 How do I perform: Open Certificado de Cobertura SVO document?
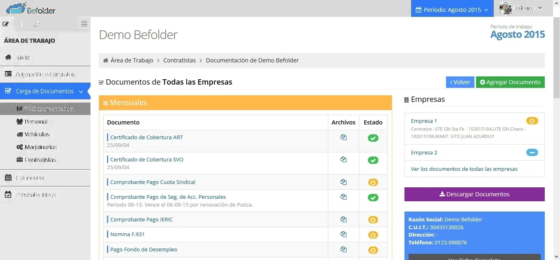pyautogui.click(x=147, y=159)
